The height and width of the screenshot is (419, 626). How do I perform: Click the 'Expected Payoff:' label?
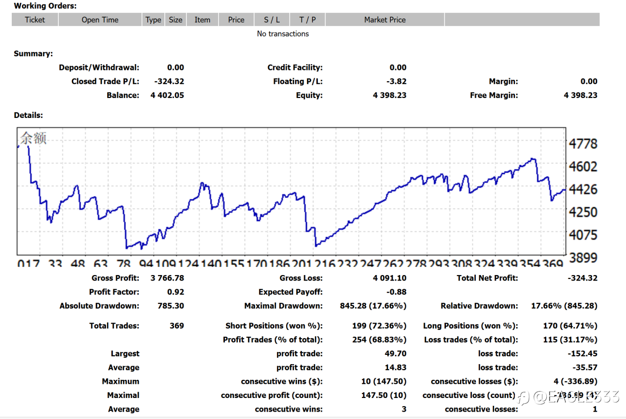point(291,292)
